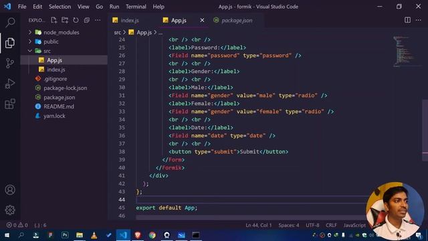428x241 pixels.
Task: Open File Explorer from the taskbar
Action: [80, 235]
